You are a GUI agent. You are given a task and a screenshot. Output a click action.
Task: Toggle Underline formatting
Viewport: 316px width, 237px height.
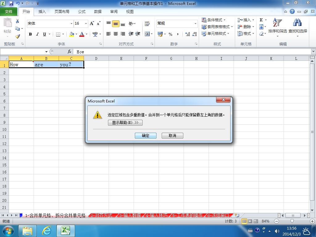pyautogui.click(x=44, y=34)
